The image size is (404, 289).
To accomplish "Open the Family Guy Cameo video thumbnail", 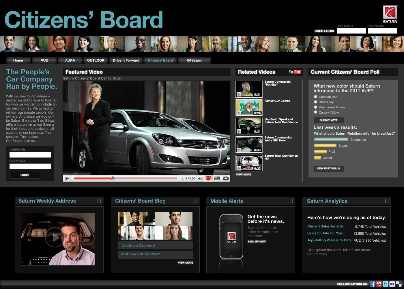I will coord(249,108).
